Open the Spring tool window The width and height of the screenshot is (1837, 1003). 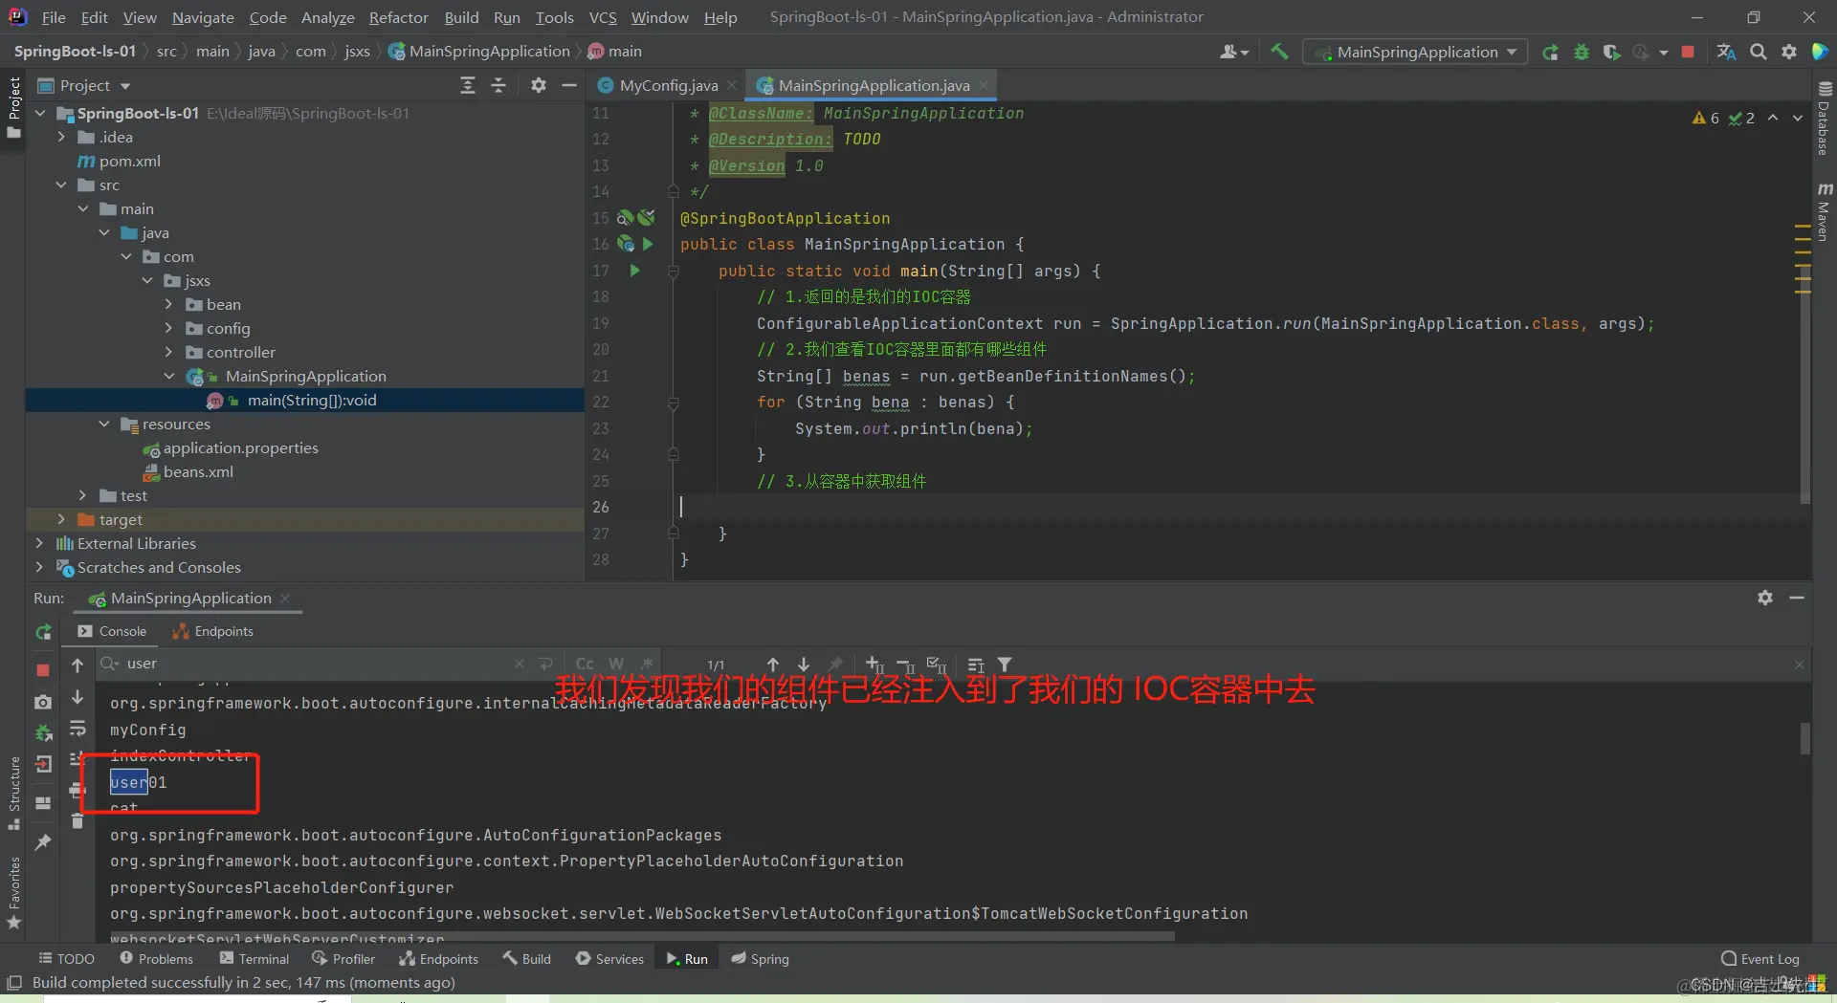coord(761,959)
